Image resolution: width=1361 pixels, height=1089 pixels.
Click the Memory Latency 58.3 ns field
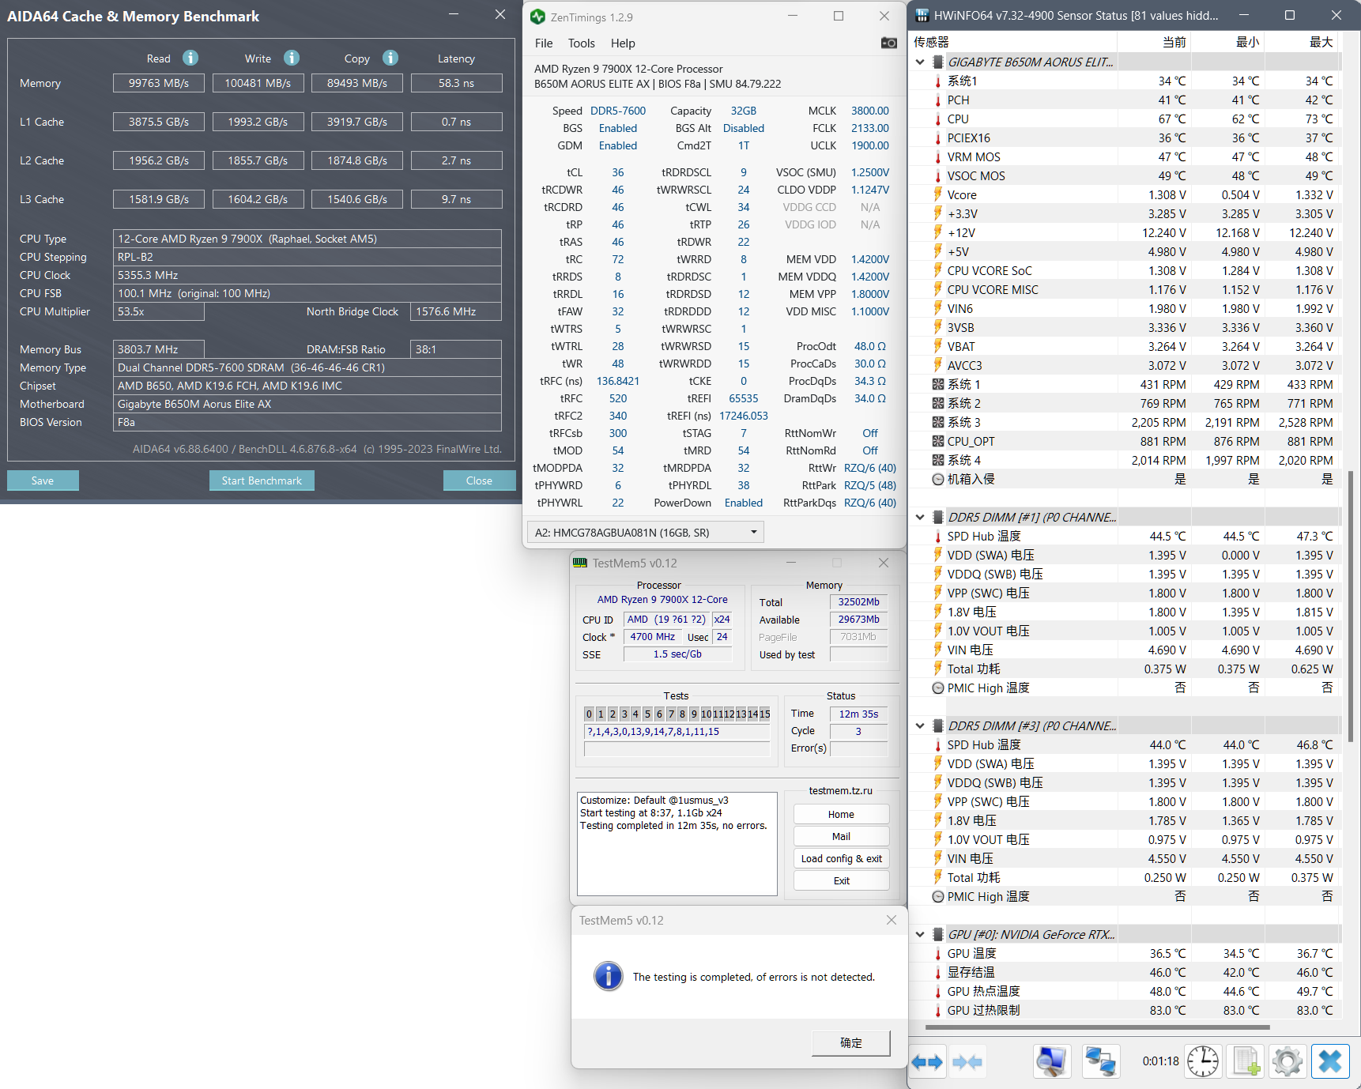(456, 83)
